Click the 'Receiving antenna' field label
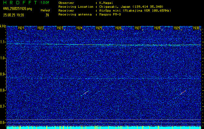The height and width of the screenshot is (129, 204). [75, 15]
